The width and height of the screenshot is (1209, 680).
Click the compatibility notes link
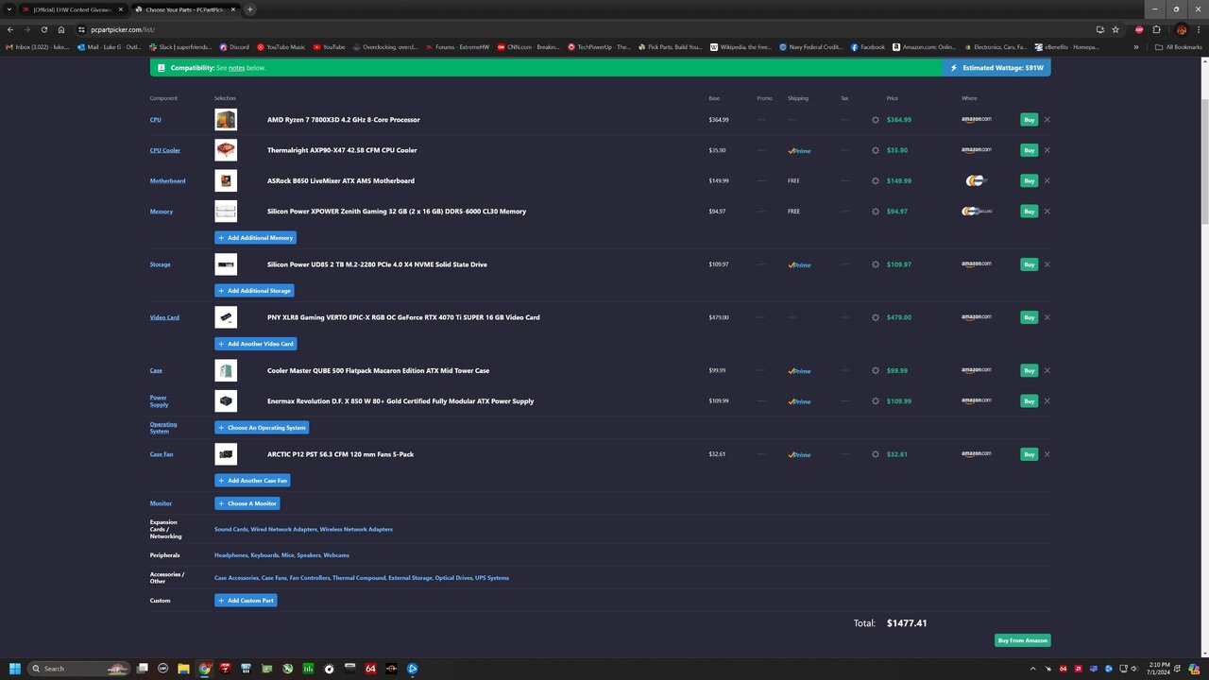point(236,68)
